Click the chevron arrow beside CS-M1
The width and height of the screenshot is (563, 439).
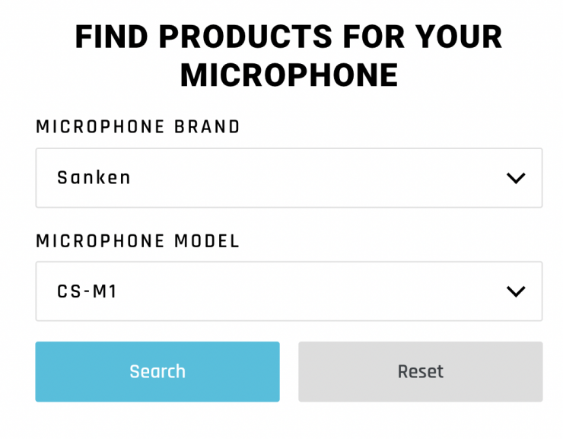(516, 291)
